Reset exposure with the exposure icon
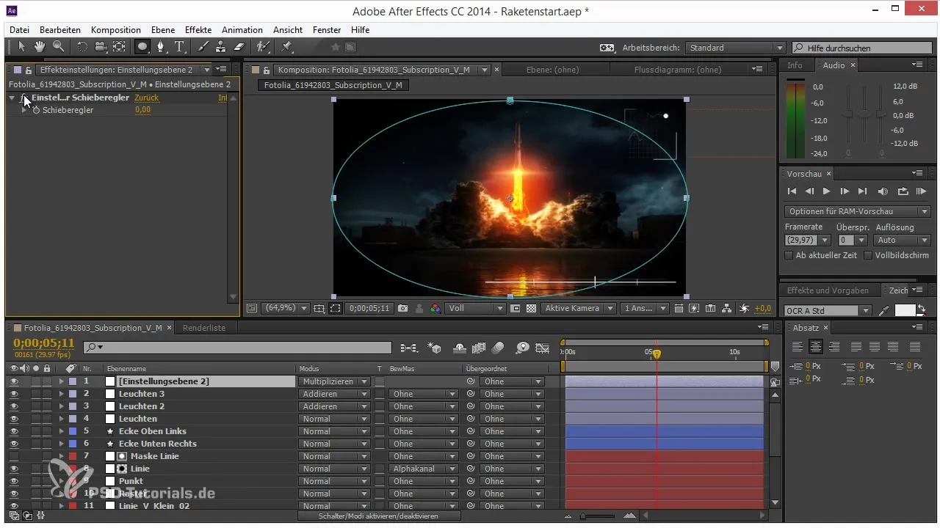940x528 pixels. coord(745,309)
